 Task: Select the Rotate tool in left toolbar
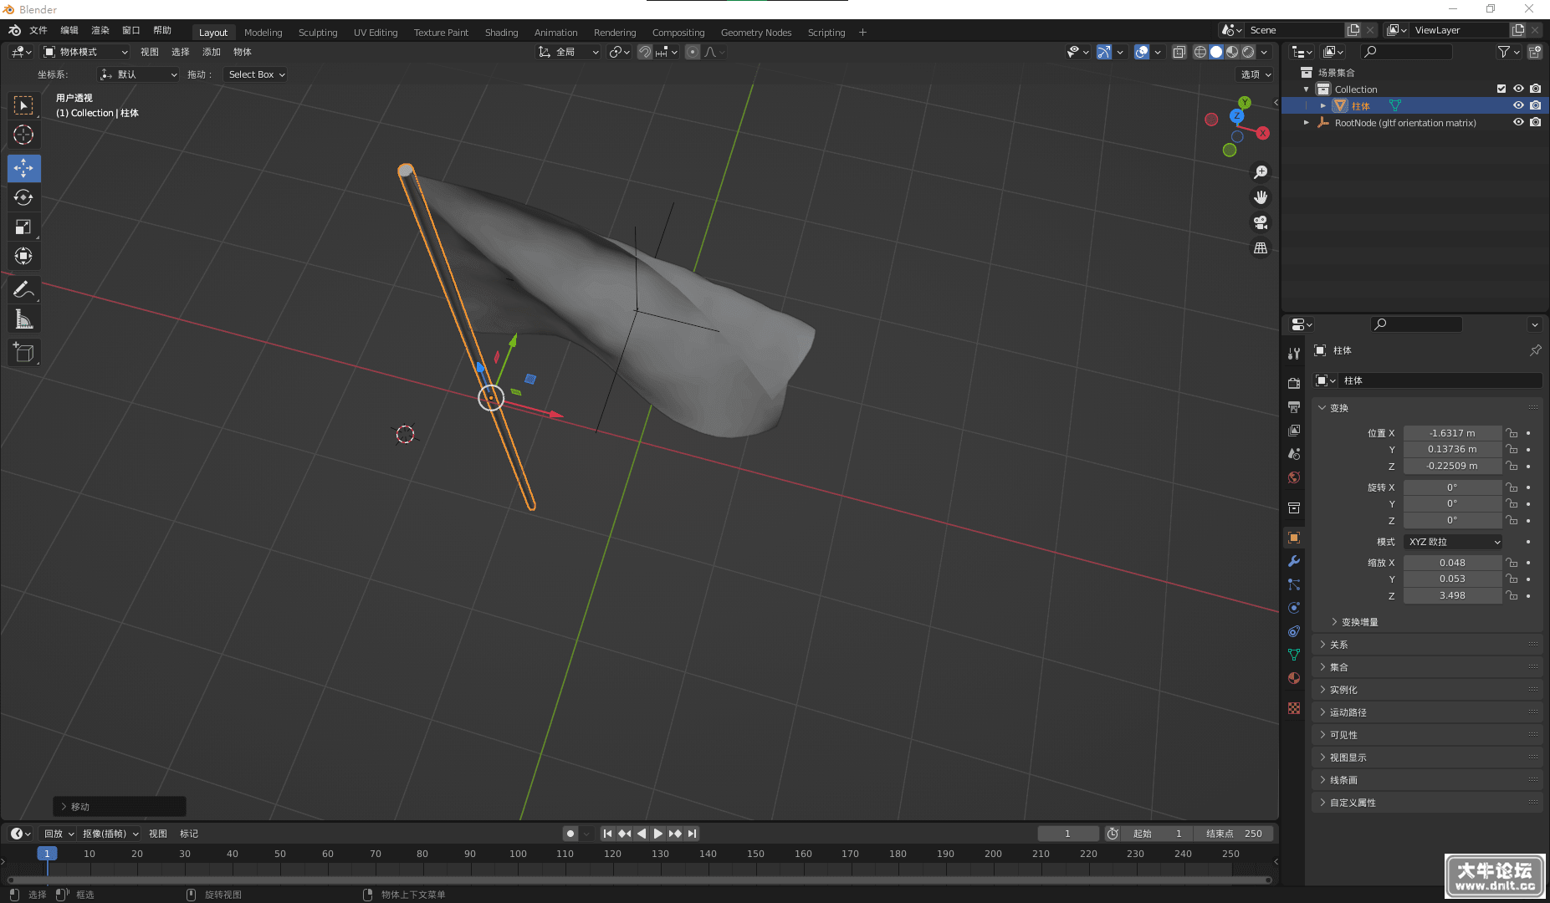click(23, 197)
